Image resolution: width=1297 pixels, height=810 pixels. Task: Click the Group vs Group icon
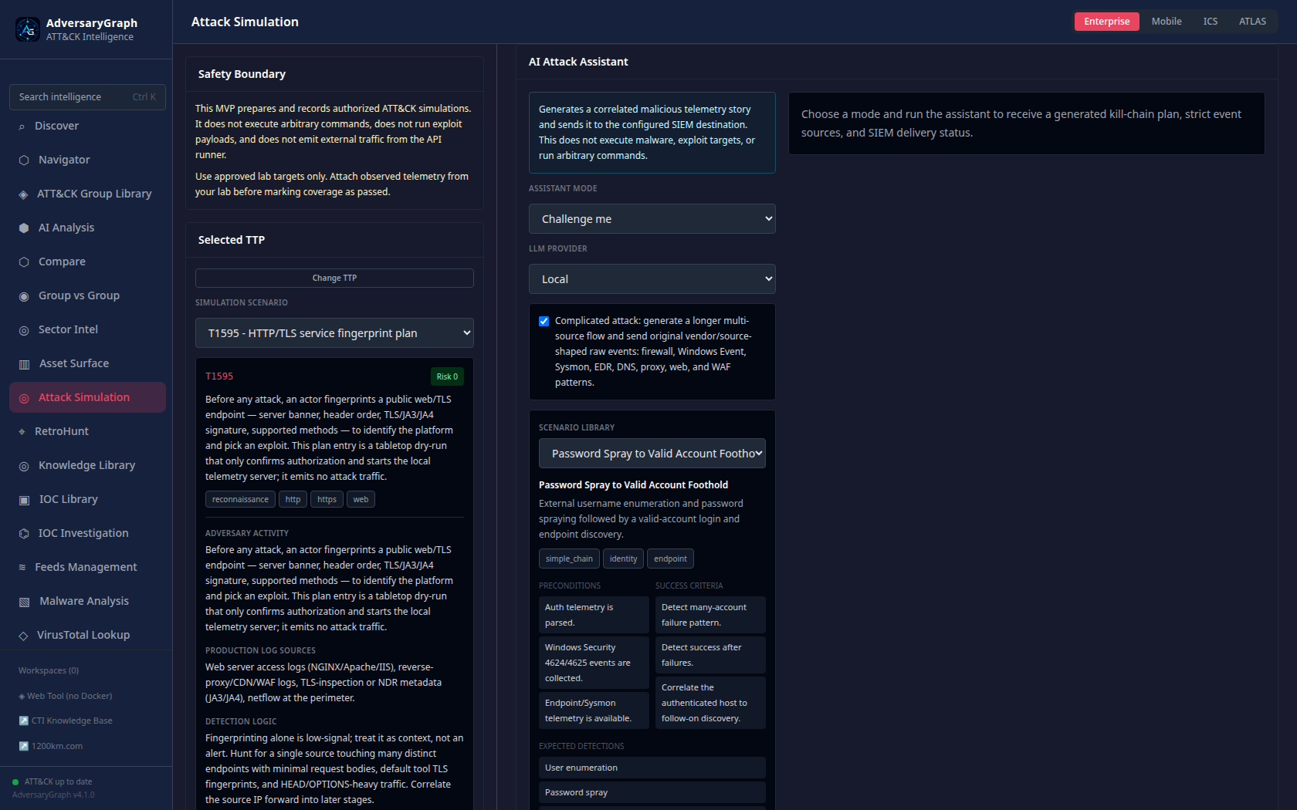[24, 296]
